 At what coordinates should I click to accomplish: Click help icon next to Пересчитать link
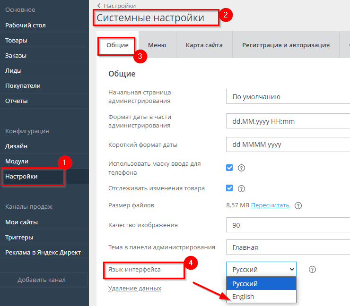(298, 205)
